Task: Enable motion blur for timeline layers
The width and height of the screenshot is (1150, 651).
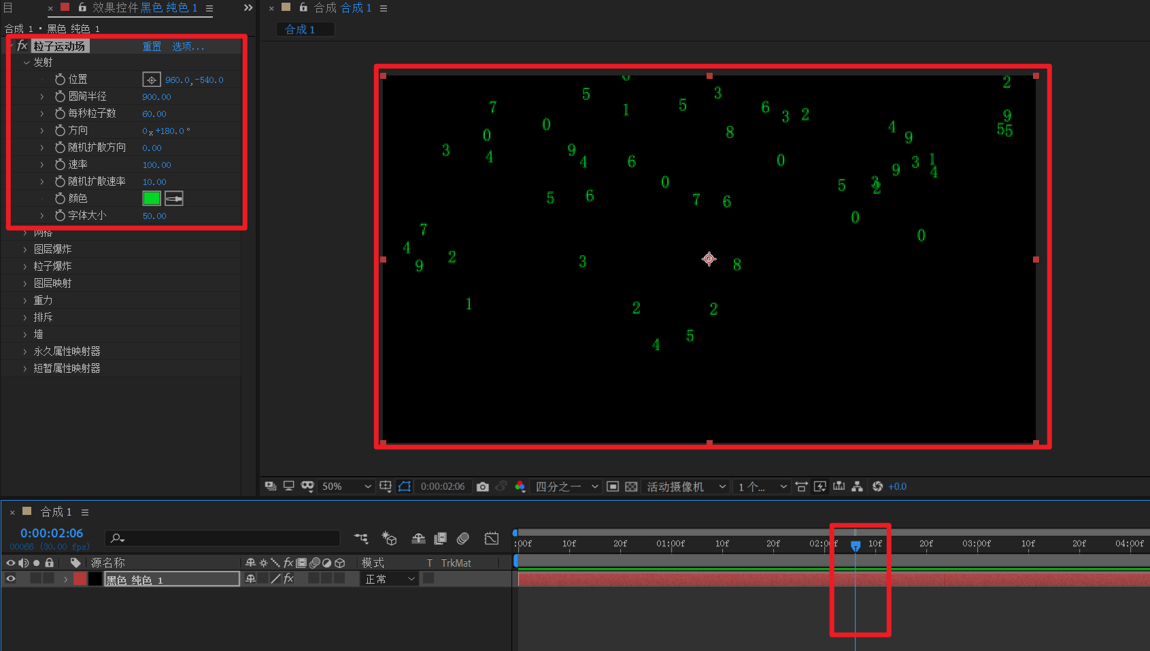Action: point(463,539)
